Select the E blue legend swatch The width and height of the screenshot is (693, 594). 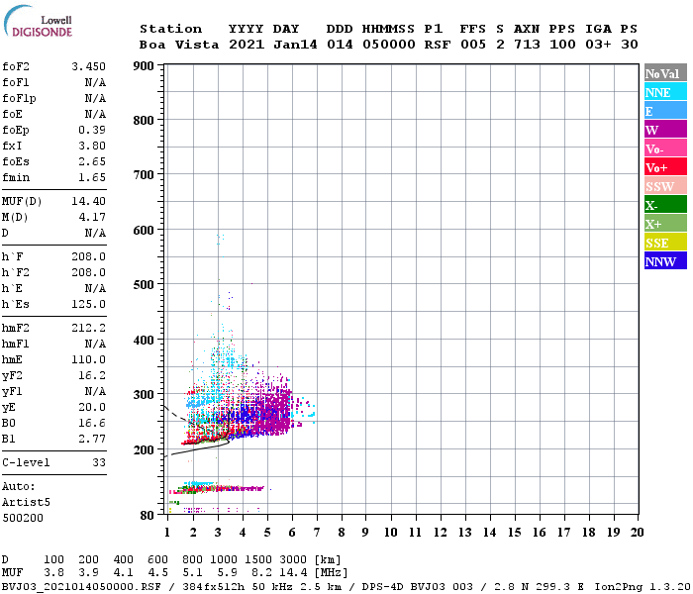click(x=665, y=111)
